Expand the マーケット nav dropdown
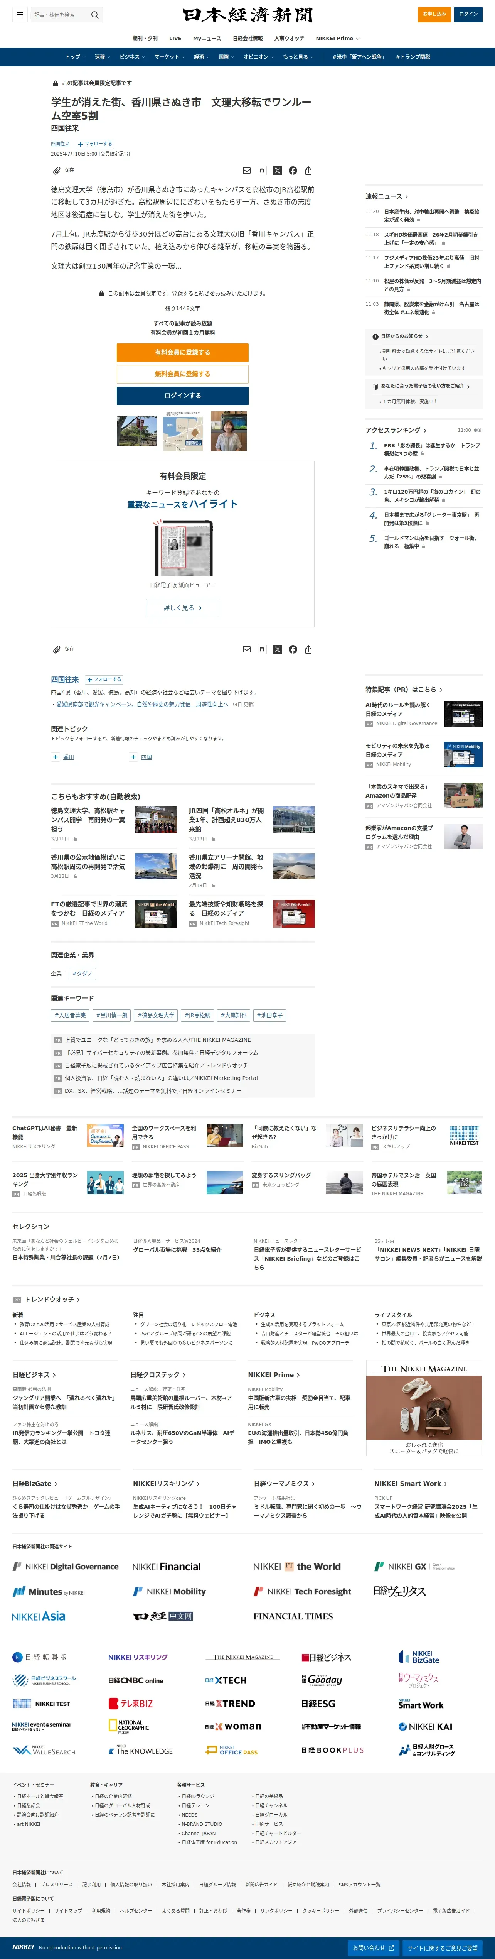The height and width of the screenshot is (1959, 495). (x=169, y=57)
